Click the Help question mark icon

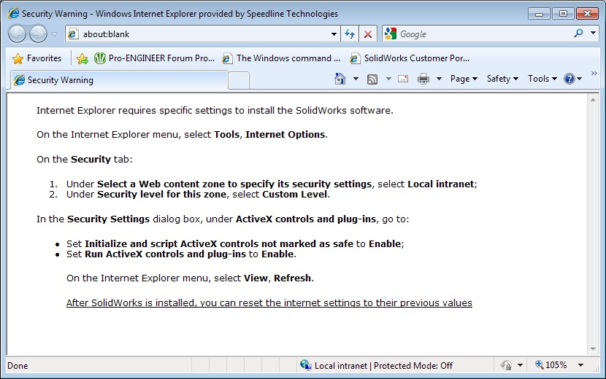pyautogui.click(x=569, y=79)
